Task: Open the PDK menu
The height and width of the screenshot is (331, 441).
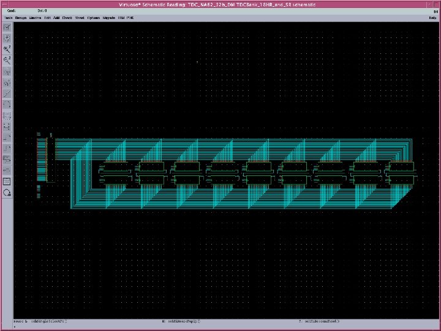Action: [130, 18]
